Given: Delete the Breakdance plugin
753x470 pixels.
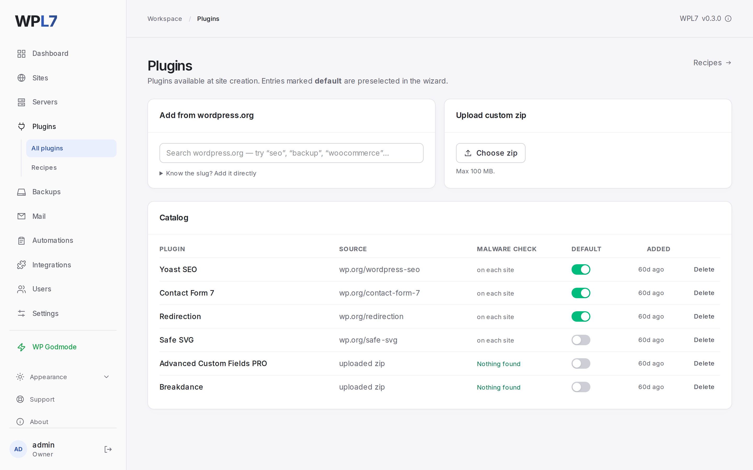Looking at the screenshot, I should (704, 387).
